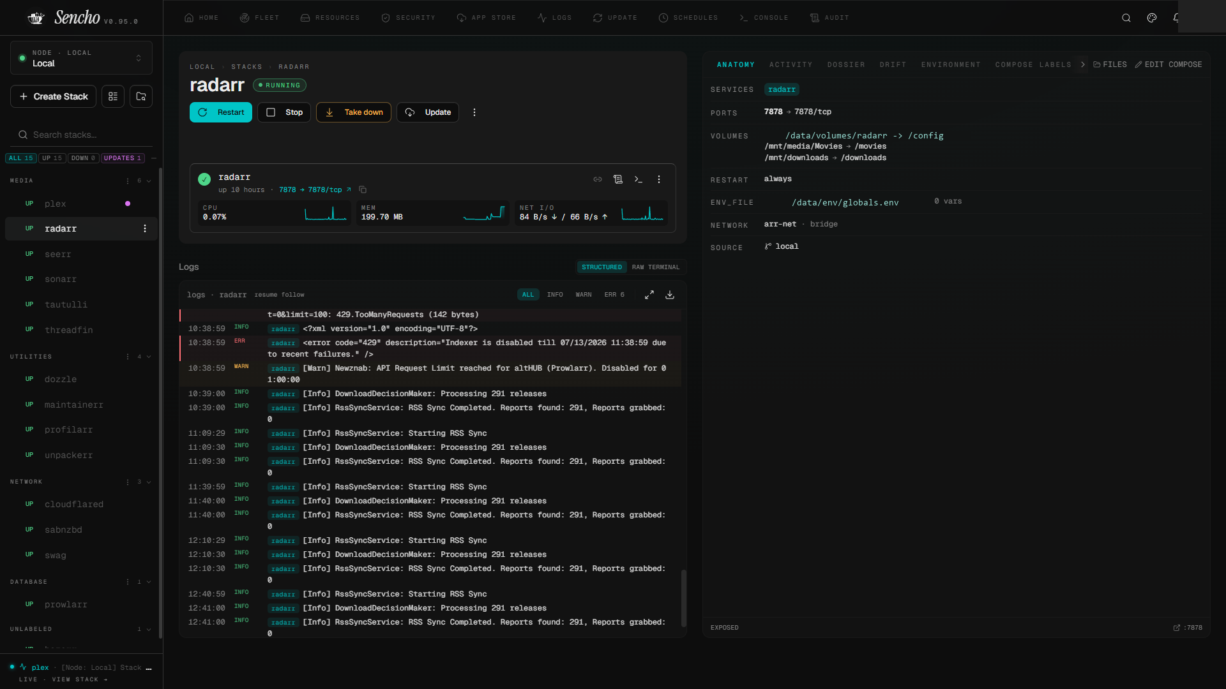Open the UTILITIES group options menu
The width and height of the screenshot is (1226, 689).
[x=128, y=357]
